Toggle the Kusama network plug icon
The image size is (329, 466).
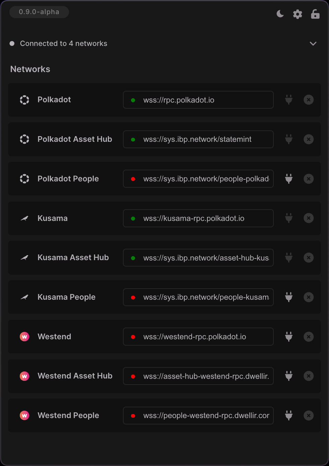(289, 218)
